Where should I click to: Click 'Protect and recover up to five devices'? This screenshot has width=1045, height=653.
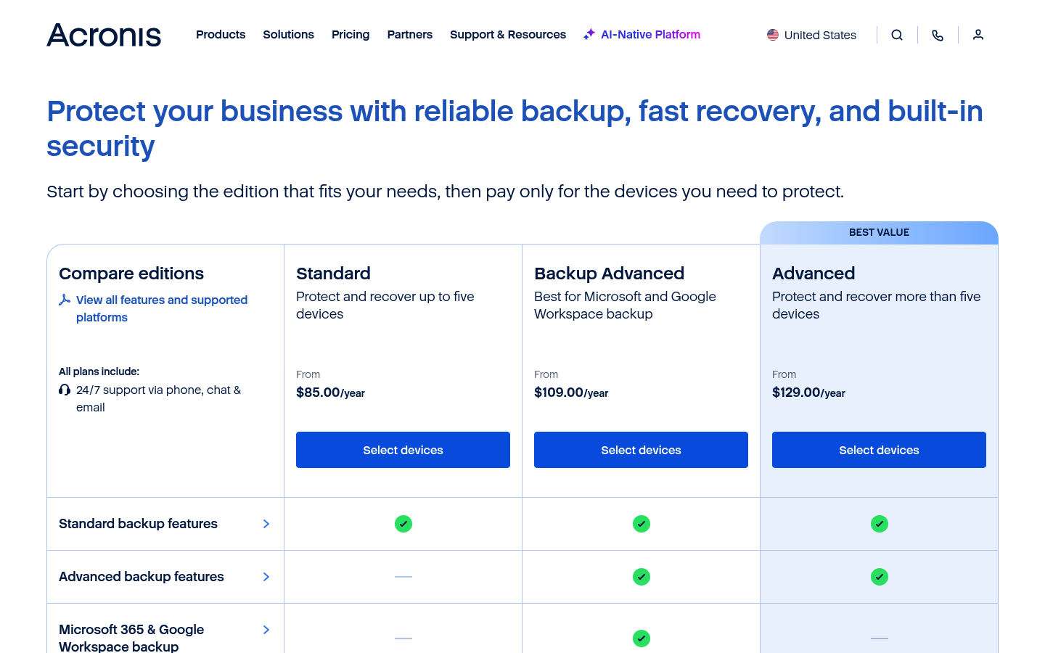pyautogui.click(x=385, y=305)
